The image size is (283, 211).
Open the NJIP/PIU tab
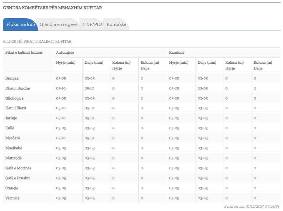click(92, 24)
